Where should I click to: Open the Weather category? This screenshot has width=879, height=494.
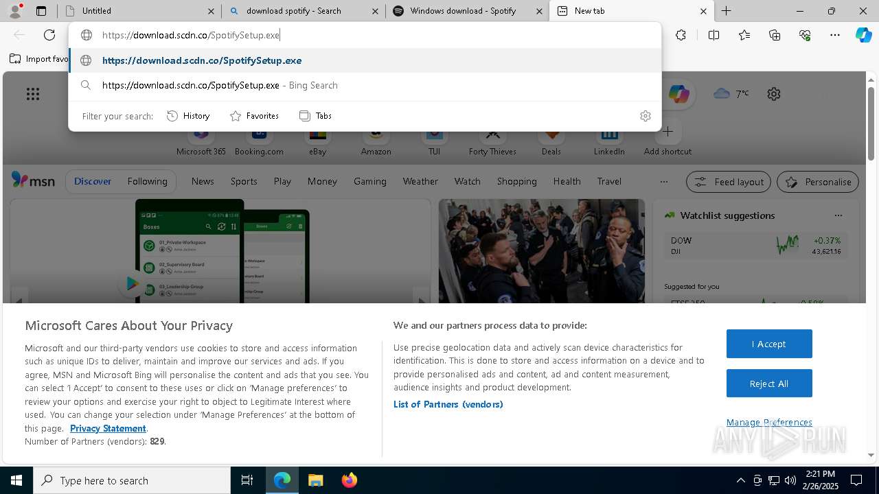pos(420,181)
